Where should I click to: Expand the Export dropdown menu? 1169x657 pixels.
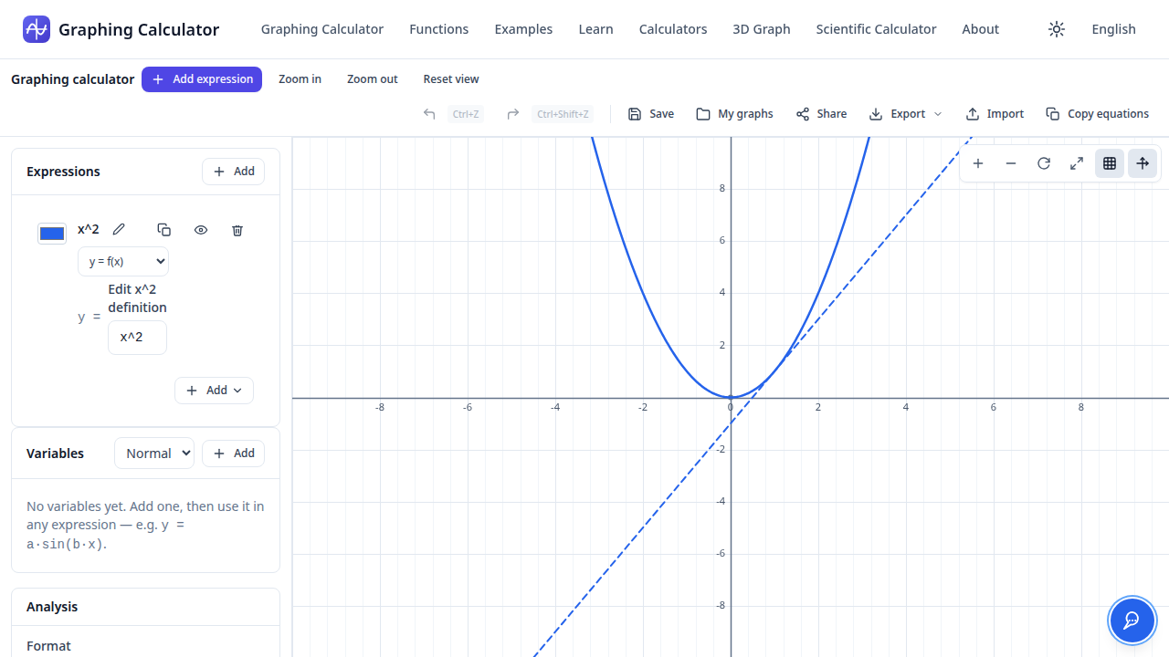(905, 114)
